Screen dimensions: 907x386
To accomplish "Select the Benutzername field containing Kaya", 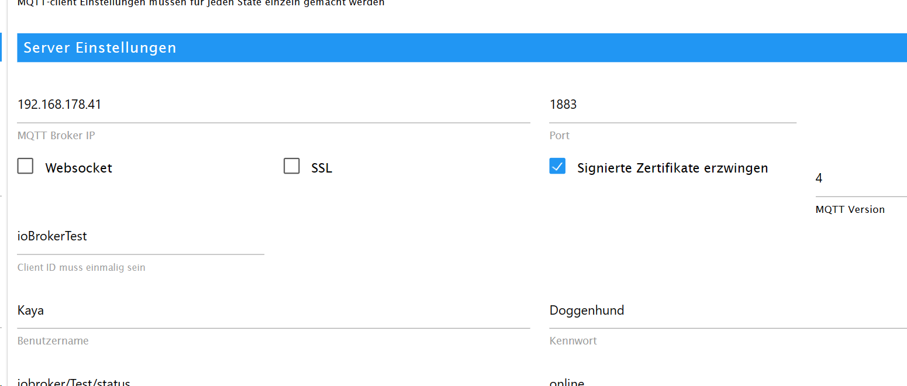I will pos(273,311).
